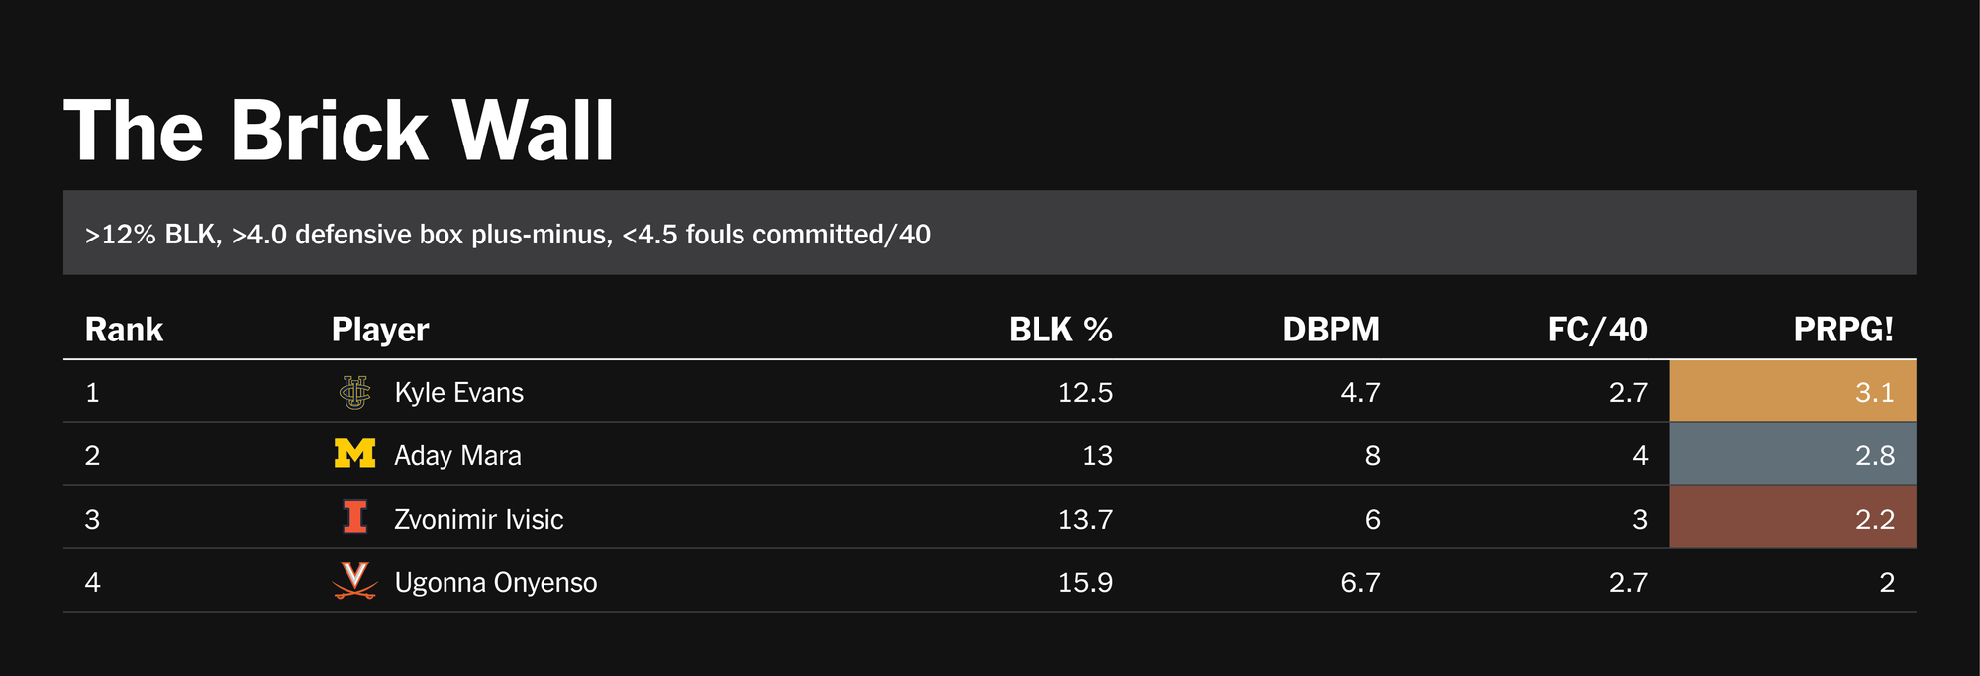This screenshot has width=1980, height=676.
Task: Click the gold 3.1 PRPG! cell
Action: 1793,392
